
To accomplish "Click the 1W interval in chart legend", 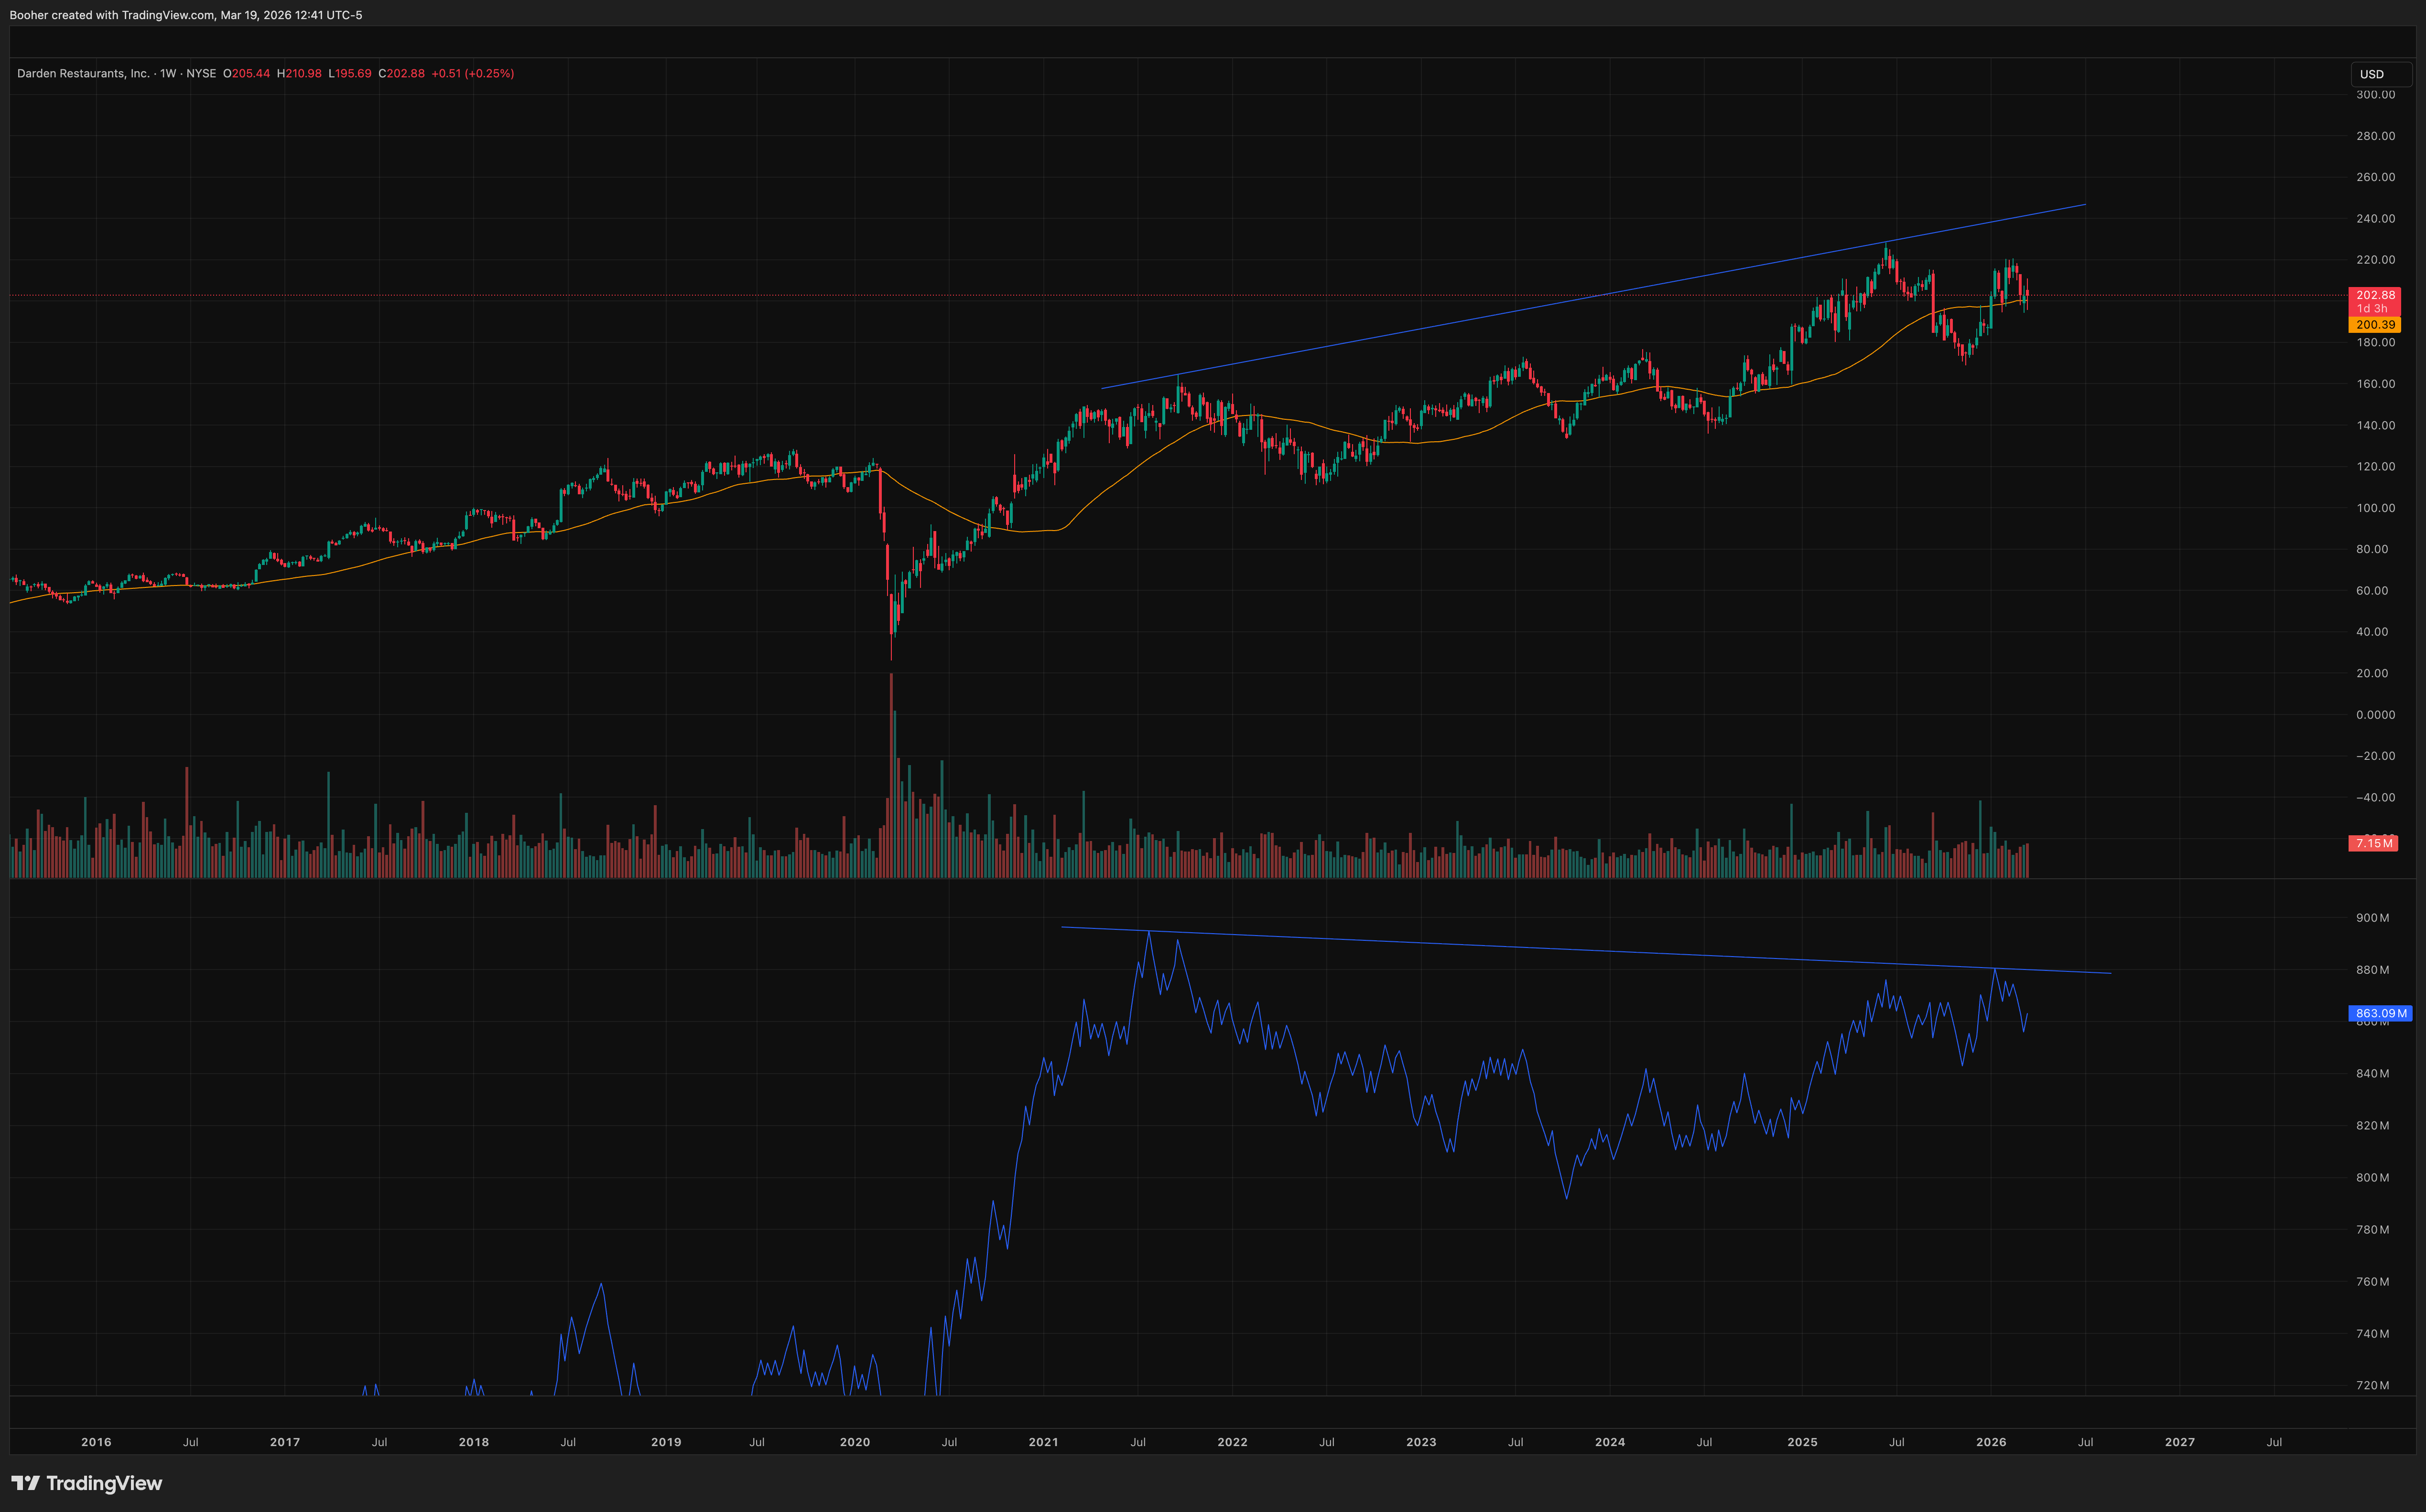I will tap(168, 74).
